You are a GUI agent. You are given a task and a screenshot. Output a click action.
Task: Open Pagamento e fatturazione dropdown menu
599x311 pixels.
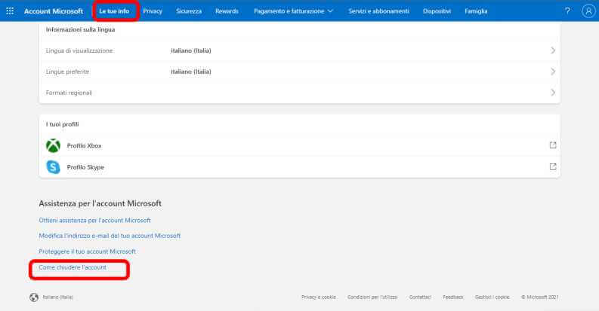point(293,11)
